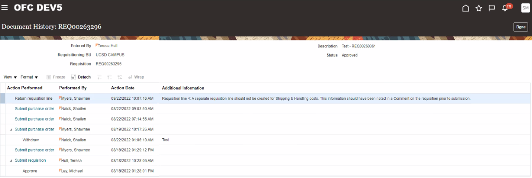Click the Freeze toolbar button

[x=56, y=77]
